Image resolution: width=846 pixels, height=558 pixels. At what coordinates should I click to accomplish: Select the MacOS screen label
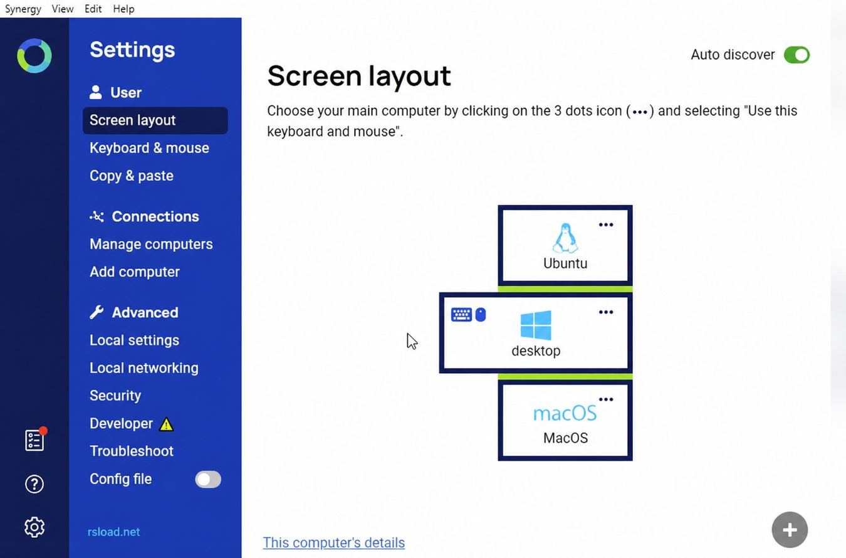coord(565,438)
